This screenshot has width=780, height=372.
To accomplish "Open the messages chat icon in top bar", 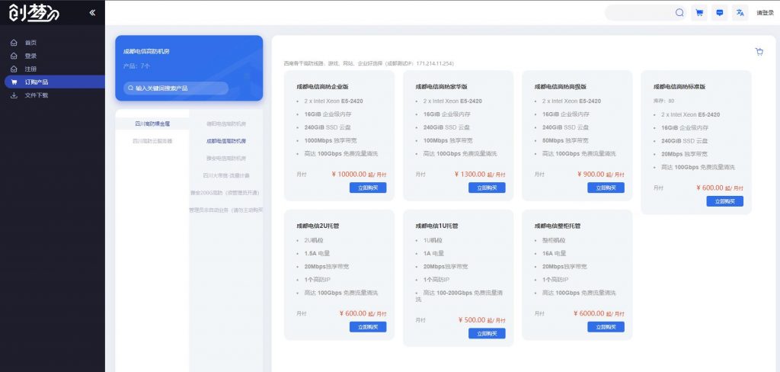I will tap(719, 13).
